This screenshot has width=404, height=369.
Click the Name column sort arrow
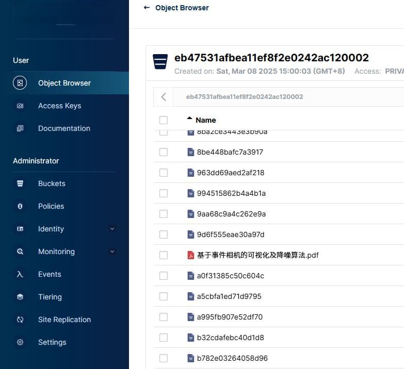click(189, 119)
